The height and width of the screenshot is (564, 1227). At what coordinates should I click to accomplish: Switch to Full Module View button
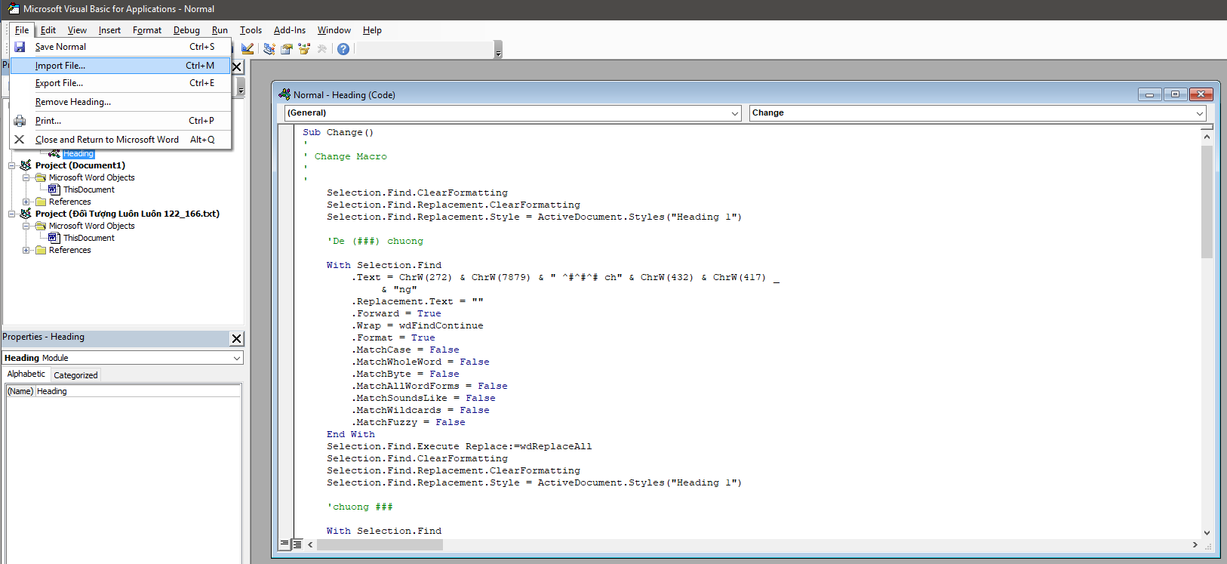tap(297, 544)
